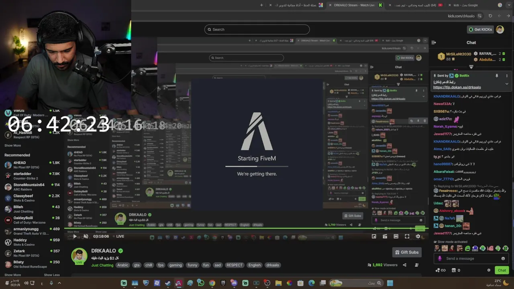
Task: Select the gta tag
Action: (x=137, y=265)
